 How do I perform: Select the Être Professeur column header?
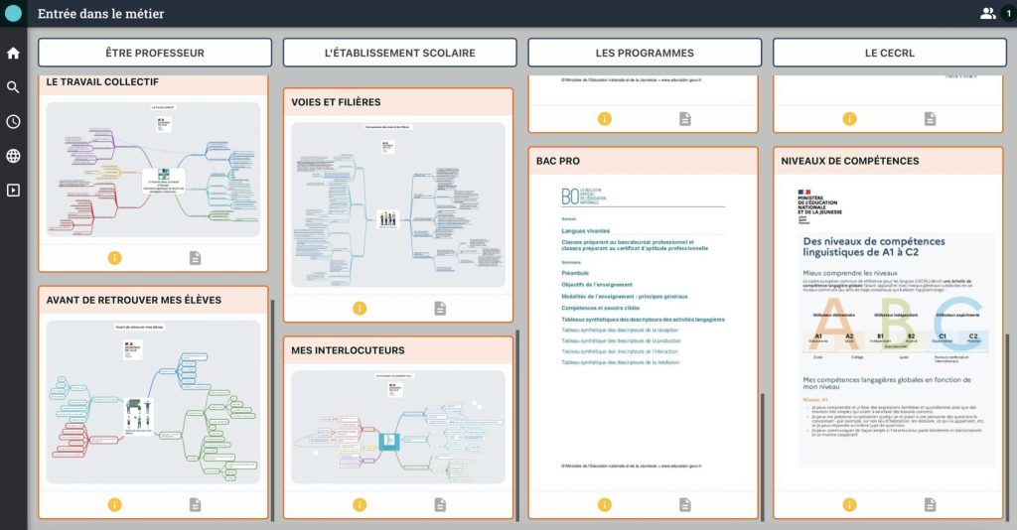(x=154, y=53)
